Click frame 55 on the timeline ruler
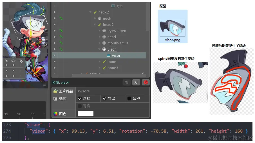The height and width of the screenshot is (143, 255). (33, 114)
